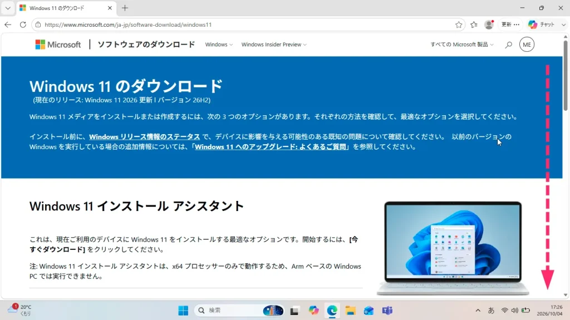Expand the Windows Insider Preview menu

click(x=274, y=45)
